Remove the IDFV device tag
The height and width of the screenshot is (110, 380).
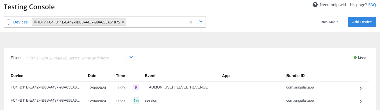(123, 22)
